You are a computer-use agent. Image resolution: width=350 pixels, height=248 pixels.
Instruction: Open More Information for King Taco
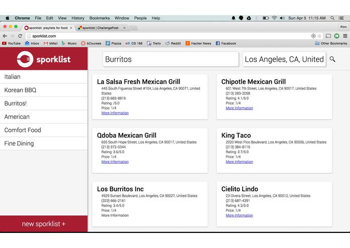239,162
